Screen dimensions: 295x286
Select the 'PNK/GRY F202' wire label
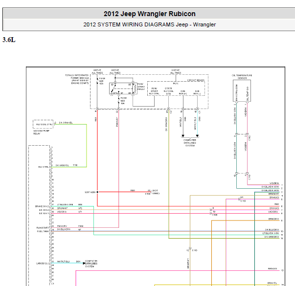click(x=70, y=226)
